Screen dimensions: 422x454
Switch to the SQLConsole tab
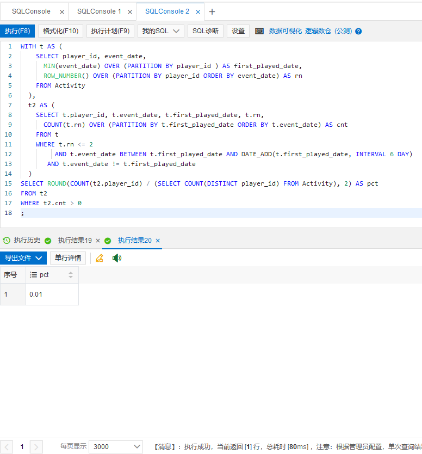point(31,11)
